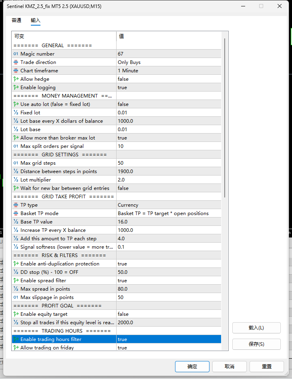Click the 重置 button
292x379 pixels.
tap(267, 367)
